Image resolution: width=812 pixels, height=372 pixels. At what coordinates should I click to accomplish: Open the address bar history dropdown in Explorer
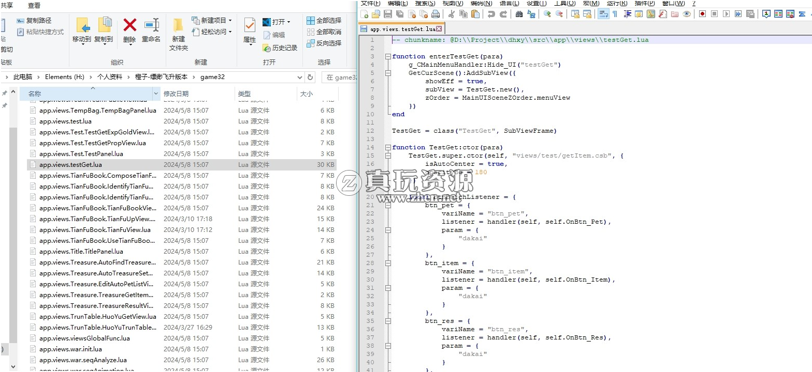(300, 77)
